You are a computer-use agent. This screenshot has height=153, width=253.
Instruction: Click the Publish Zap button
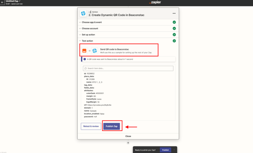111,126
